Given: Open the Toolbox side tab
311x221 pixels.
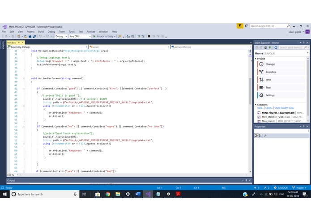Looking at the screenshot, I should (x=3, y=45).
